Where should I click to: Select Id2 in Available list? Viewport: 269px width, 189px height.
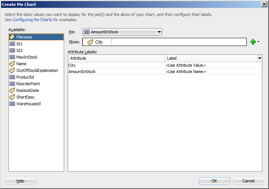36,50
